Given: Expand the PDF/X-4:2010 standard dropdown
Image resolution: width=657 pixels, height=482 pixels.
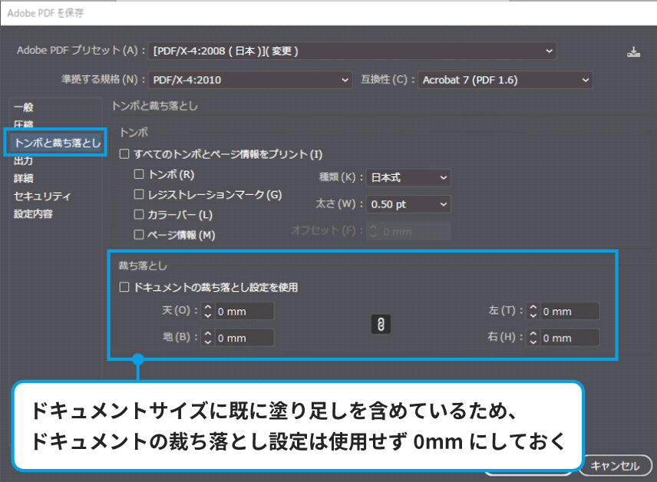Looking at the screenshot, I should pyautogui.click(x=250, y=80).
